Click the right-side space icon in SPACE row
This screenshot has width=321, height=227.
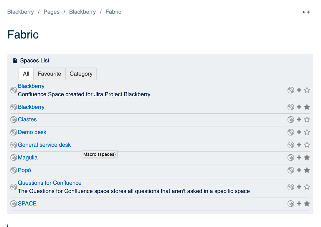290,204
